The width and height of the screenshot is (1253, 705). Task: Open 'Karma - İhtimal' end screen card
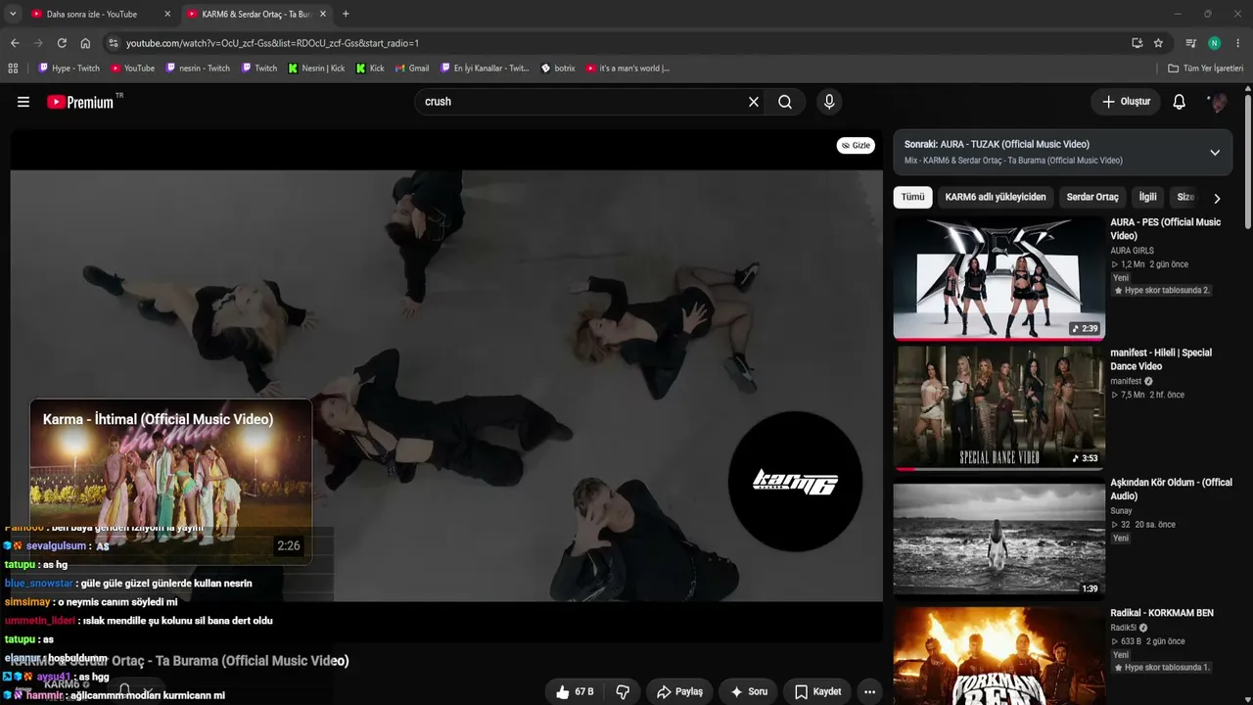(x=171, y=481)
